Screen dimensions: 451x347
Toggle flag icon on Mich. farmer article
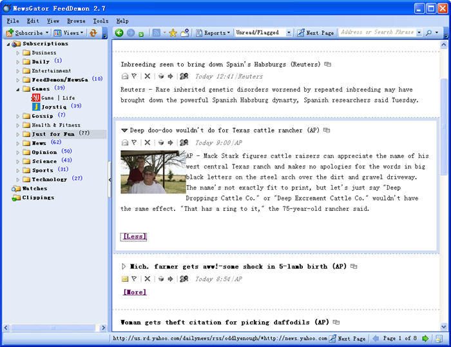[134, 279]
